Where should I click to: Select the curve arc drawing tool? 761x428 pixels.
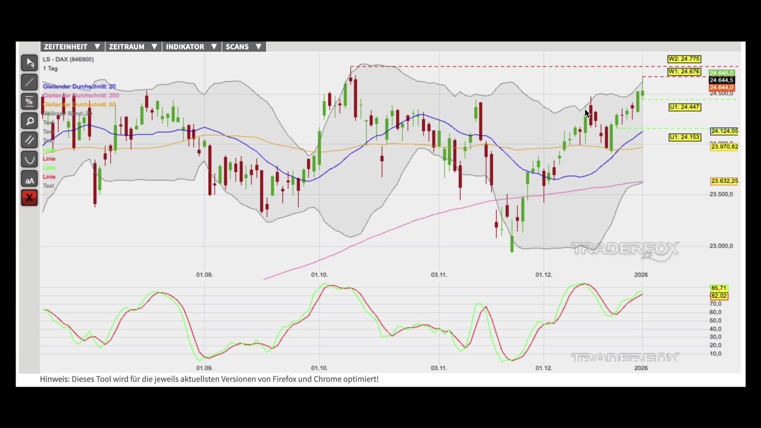[29, 160]
